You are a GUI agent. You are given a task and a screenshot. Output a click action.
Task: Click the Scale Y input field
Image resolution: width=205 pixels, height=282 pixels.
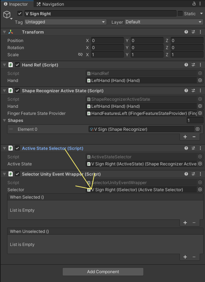(147, 54)
